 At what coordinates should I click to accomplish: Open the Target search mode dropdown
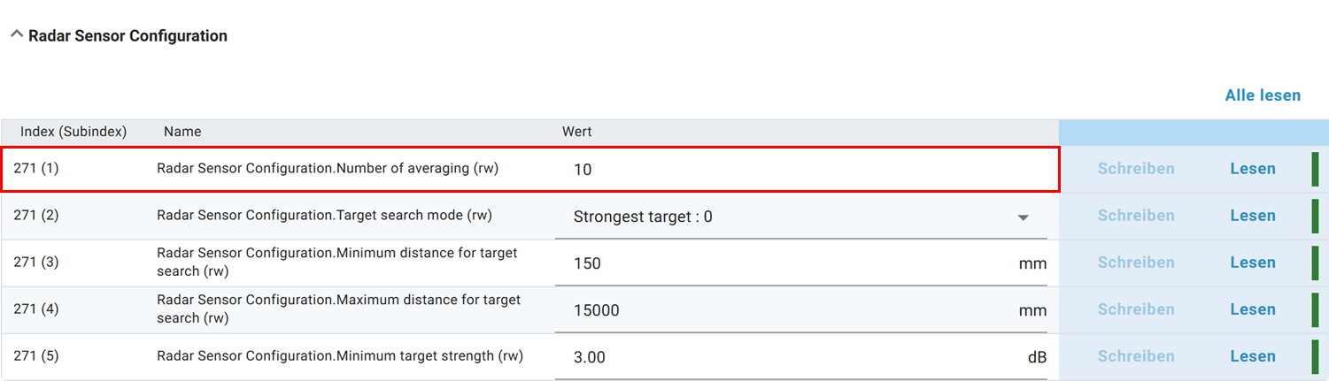pyautogui.click(x=1023, y=217)
